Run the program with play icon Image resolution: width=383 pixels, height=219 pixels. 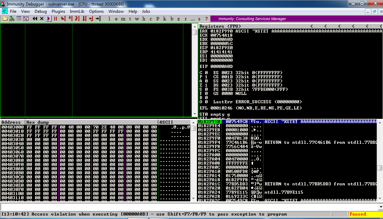49,19
